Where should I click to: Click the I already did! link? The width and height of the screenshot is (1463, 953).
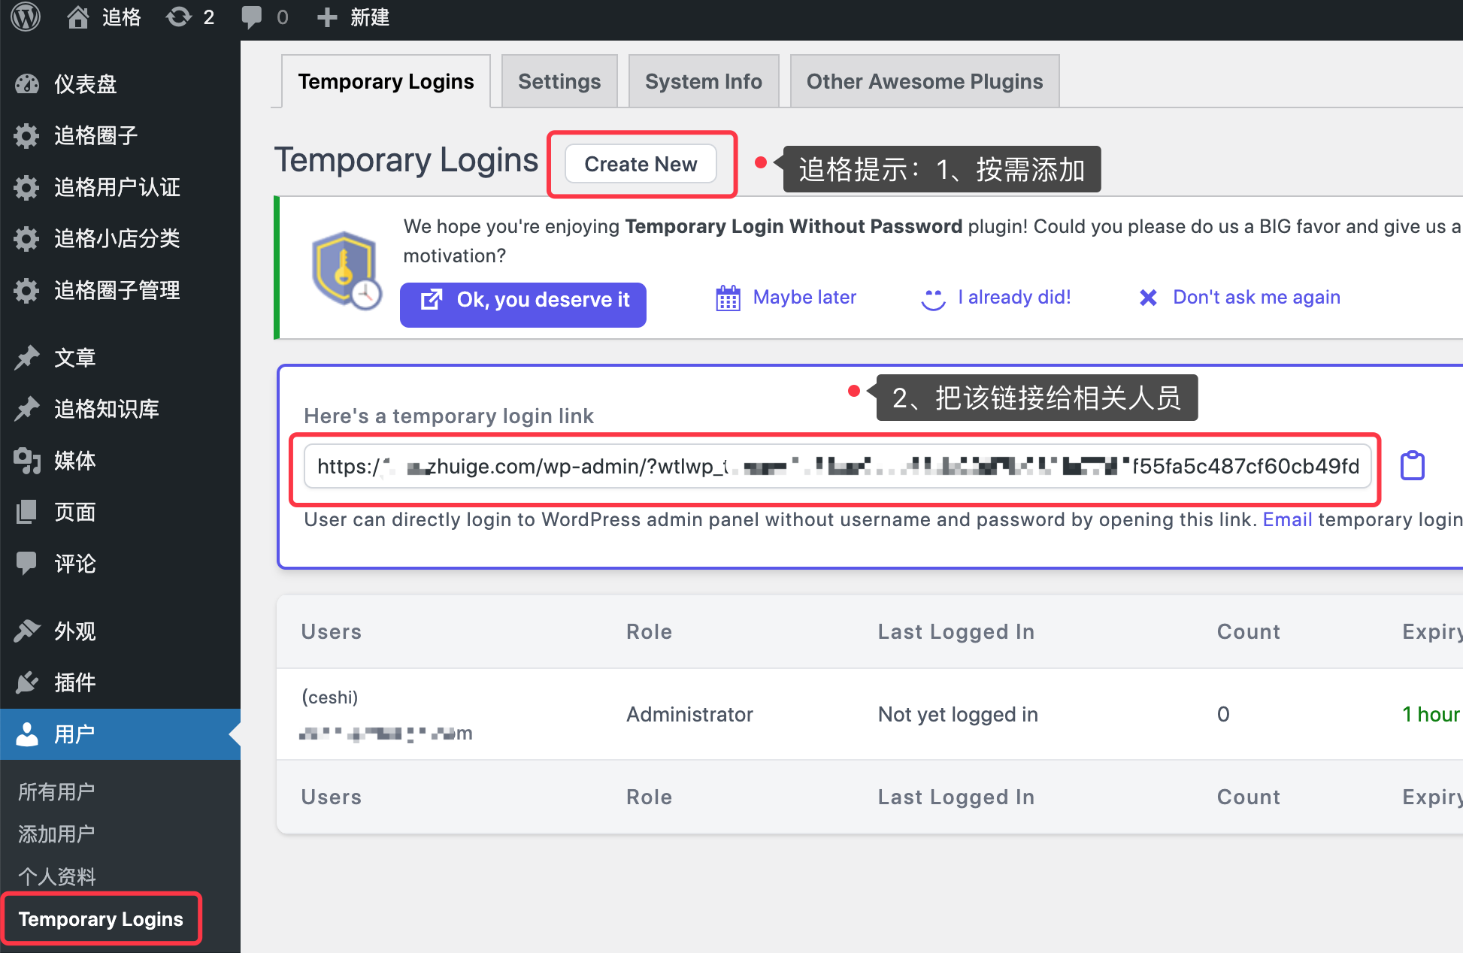coord(1014,298)
